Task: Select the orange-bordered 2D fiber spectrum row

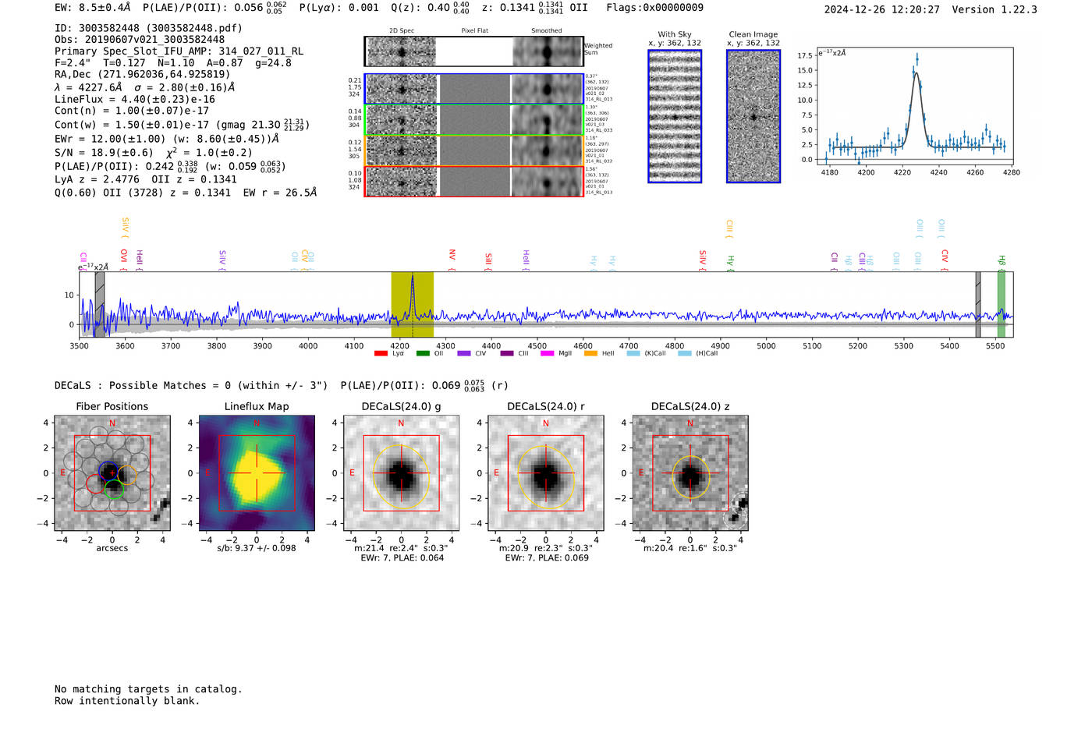Action: click(x=474, y=150)
